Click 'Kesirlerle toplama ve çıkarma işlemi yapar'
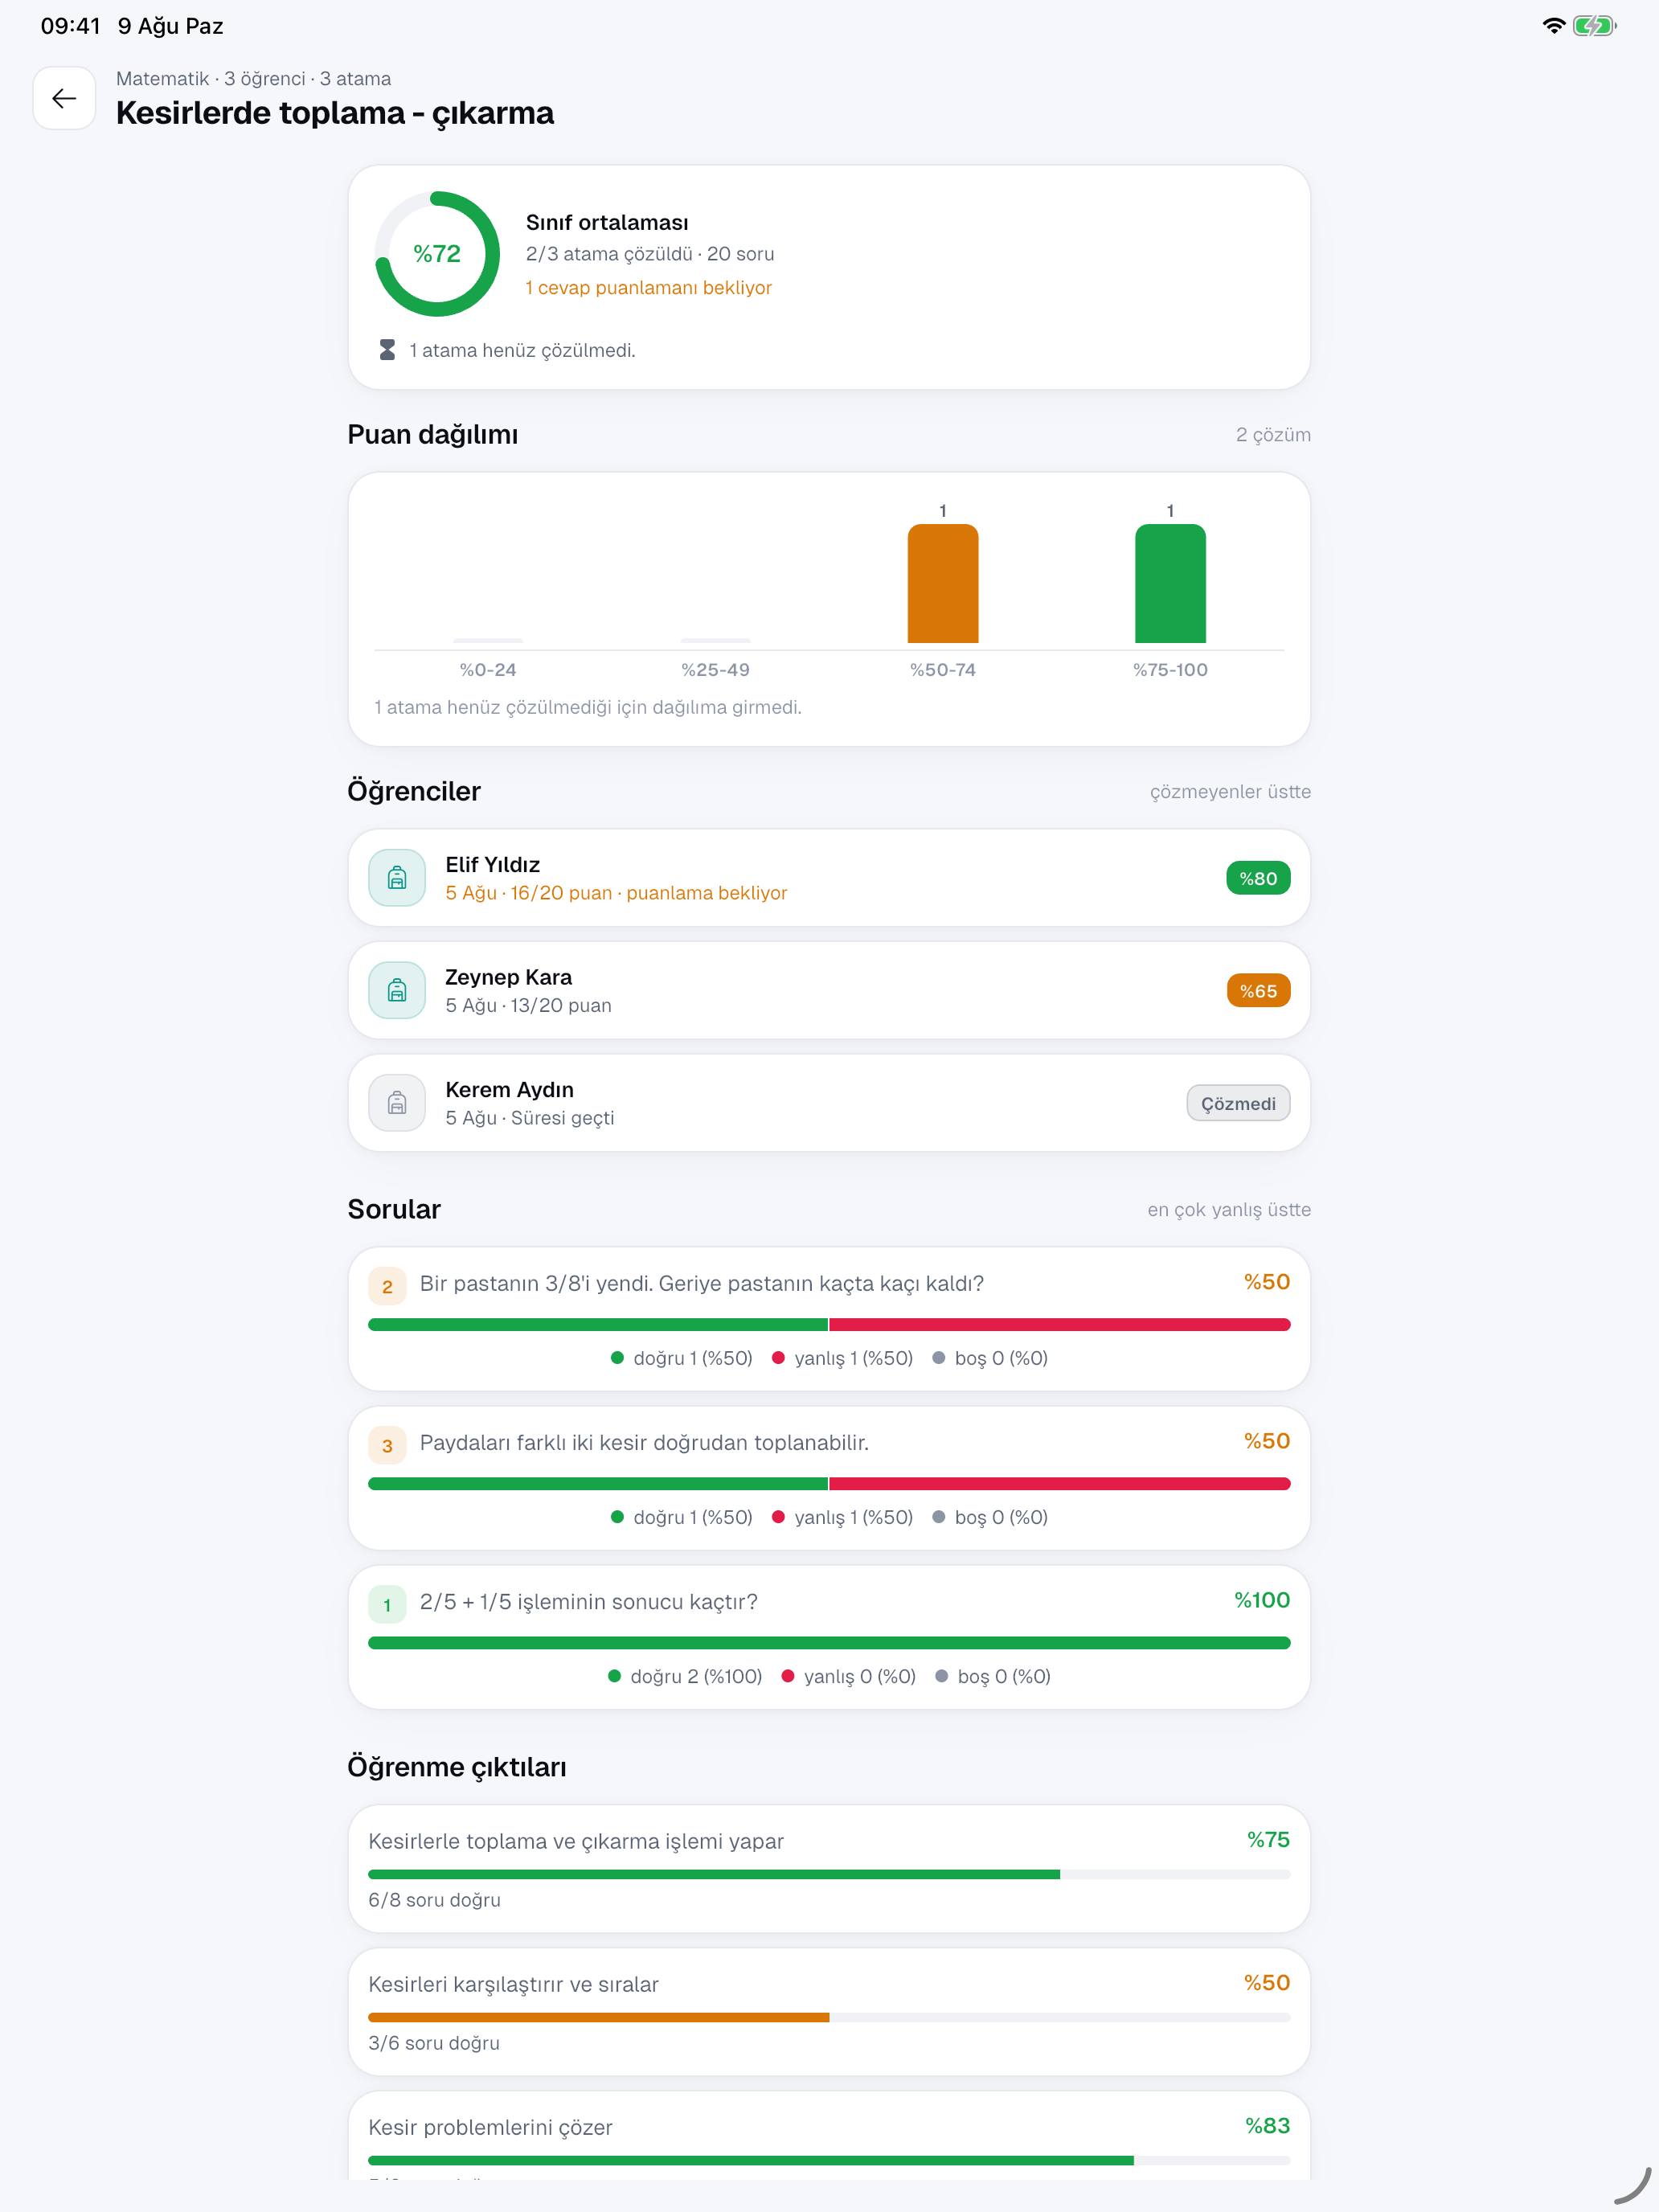 576,1841
